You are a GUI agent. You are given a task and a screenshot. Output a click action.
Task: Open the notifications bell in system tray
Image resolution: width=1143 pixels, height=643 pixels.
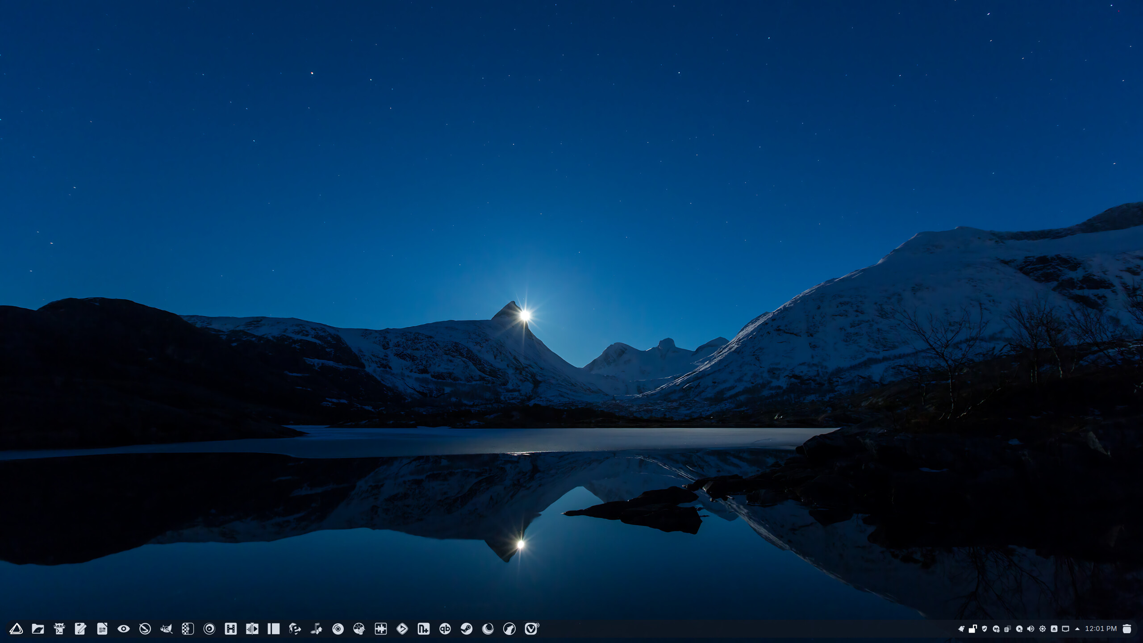tap(961, 629)
